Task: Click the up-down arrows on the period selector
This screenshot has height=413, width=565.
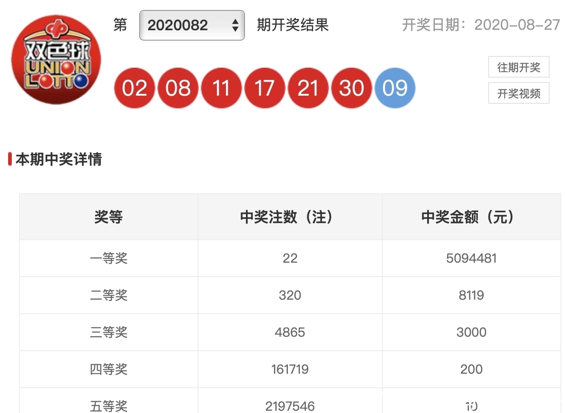Action: coord(235,26)
